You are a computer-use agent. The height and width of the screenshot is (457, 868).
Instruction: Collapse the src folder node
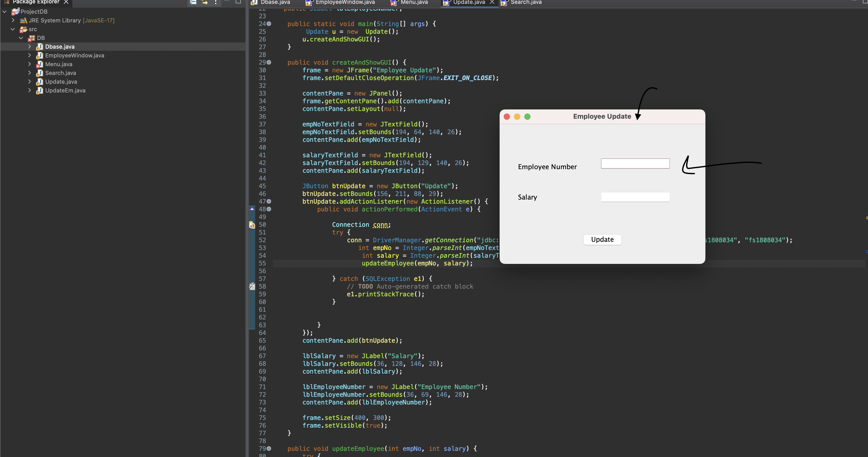point(13,29)
